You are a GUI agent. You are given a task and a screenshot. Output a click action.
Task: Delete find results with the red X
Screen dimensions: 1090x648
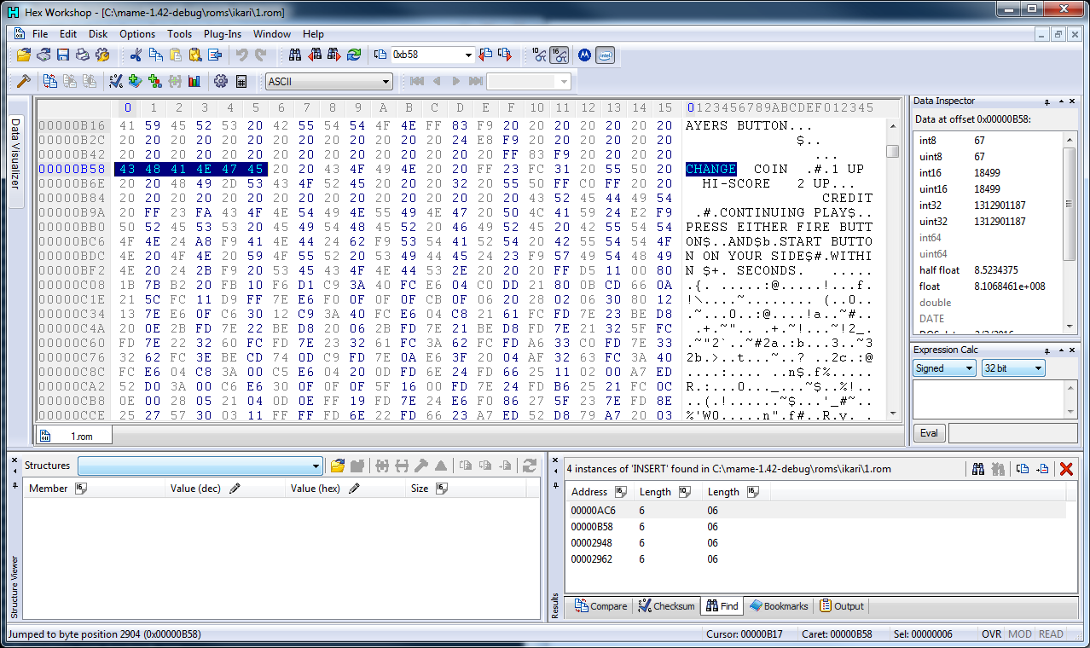[1065, 468]
